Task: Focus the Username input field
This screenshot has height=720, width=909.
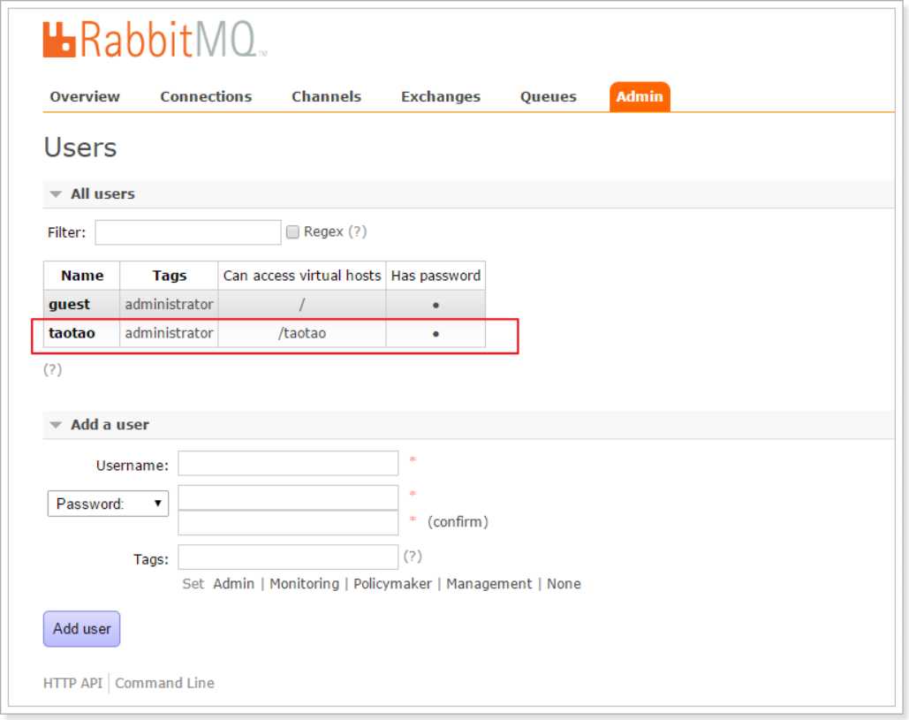Action: [288, 463]
